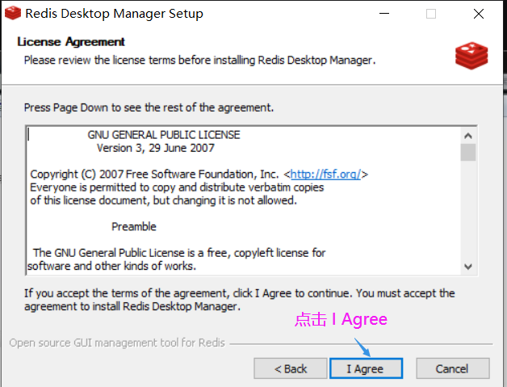
Task: Click the 'Version 3, 29 June 2007' line
Action: [156, 148]
